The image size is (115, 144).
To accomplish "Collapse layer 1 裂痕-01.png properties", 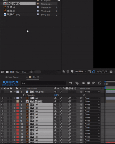I will click(15, 92).
